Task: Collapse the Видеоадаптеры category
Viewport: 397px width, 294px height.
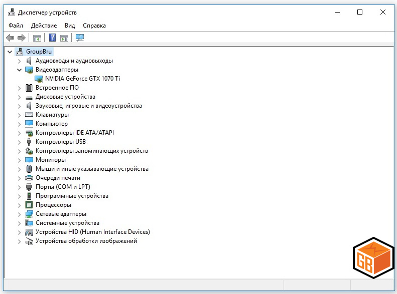Action: point(19,70)
